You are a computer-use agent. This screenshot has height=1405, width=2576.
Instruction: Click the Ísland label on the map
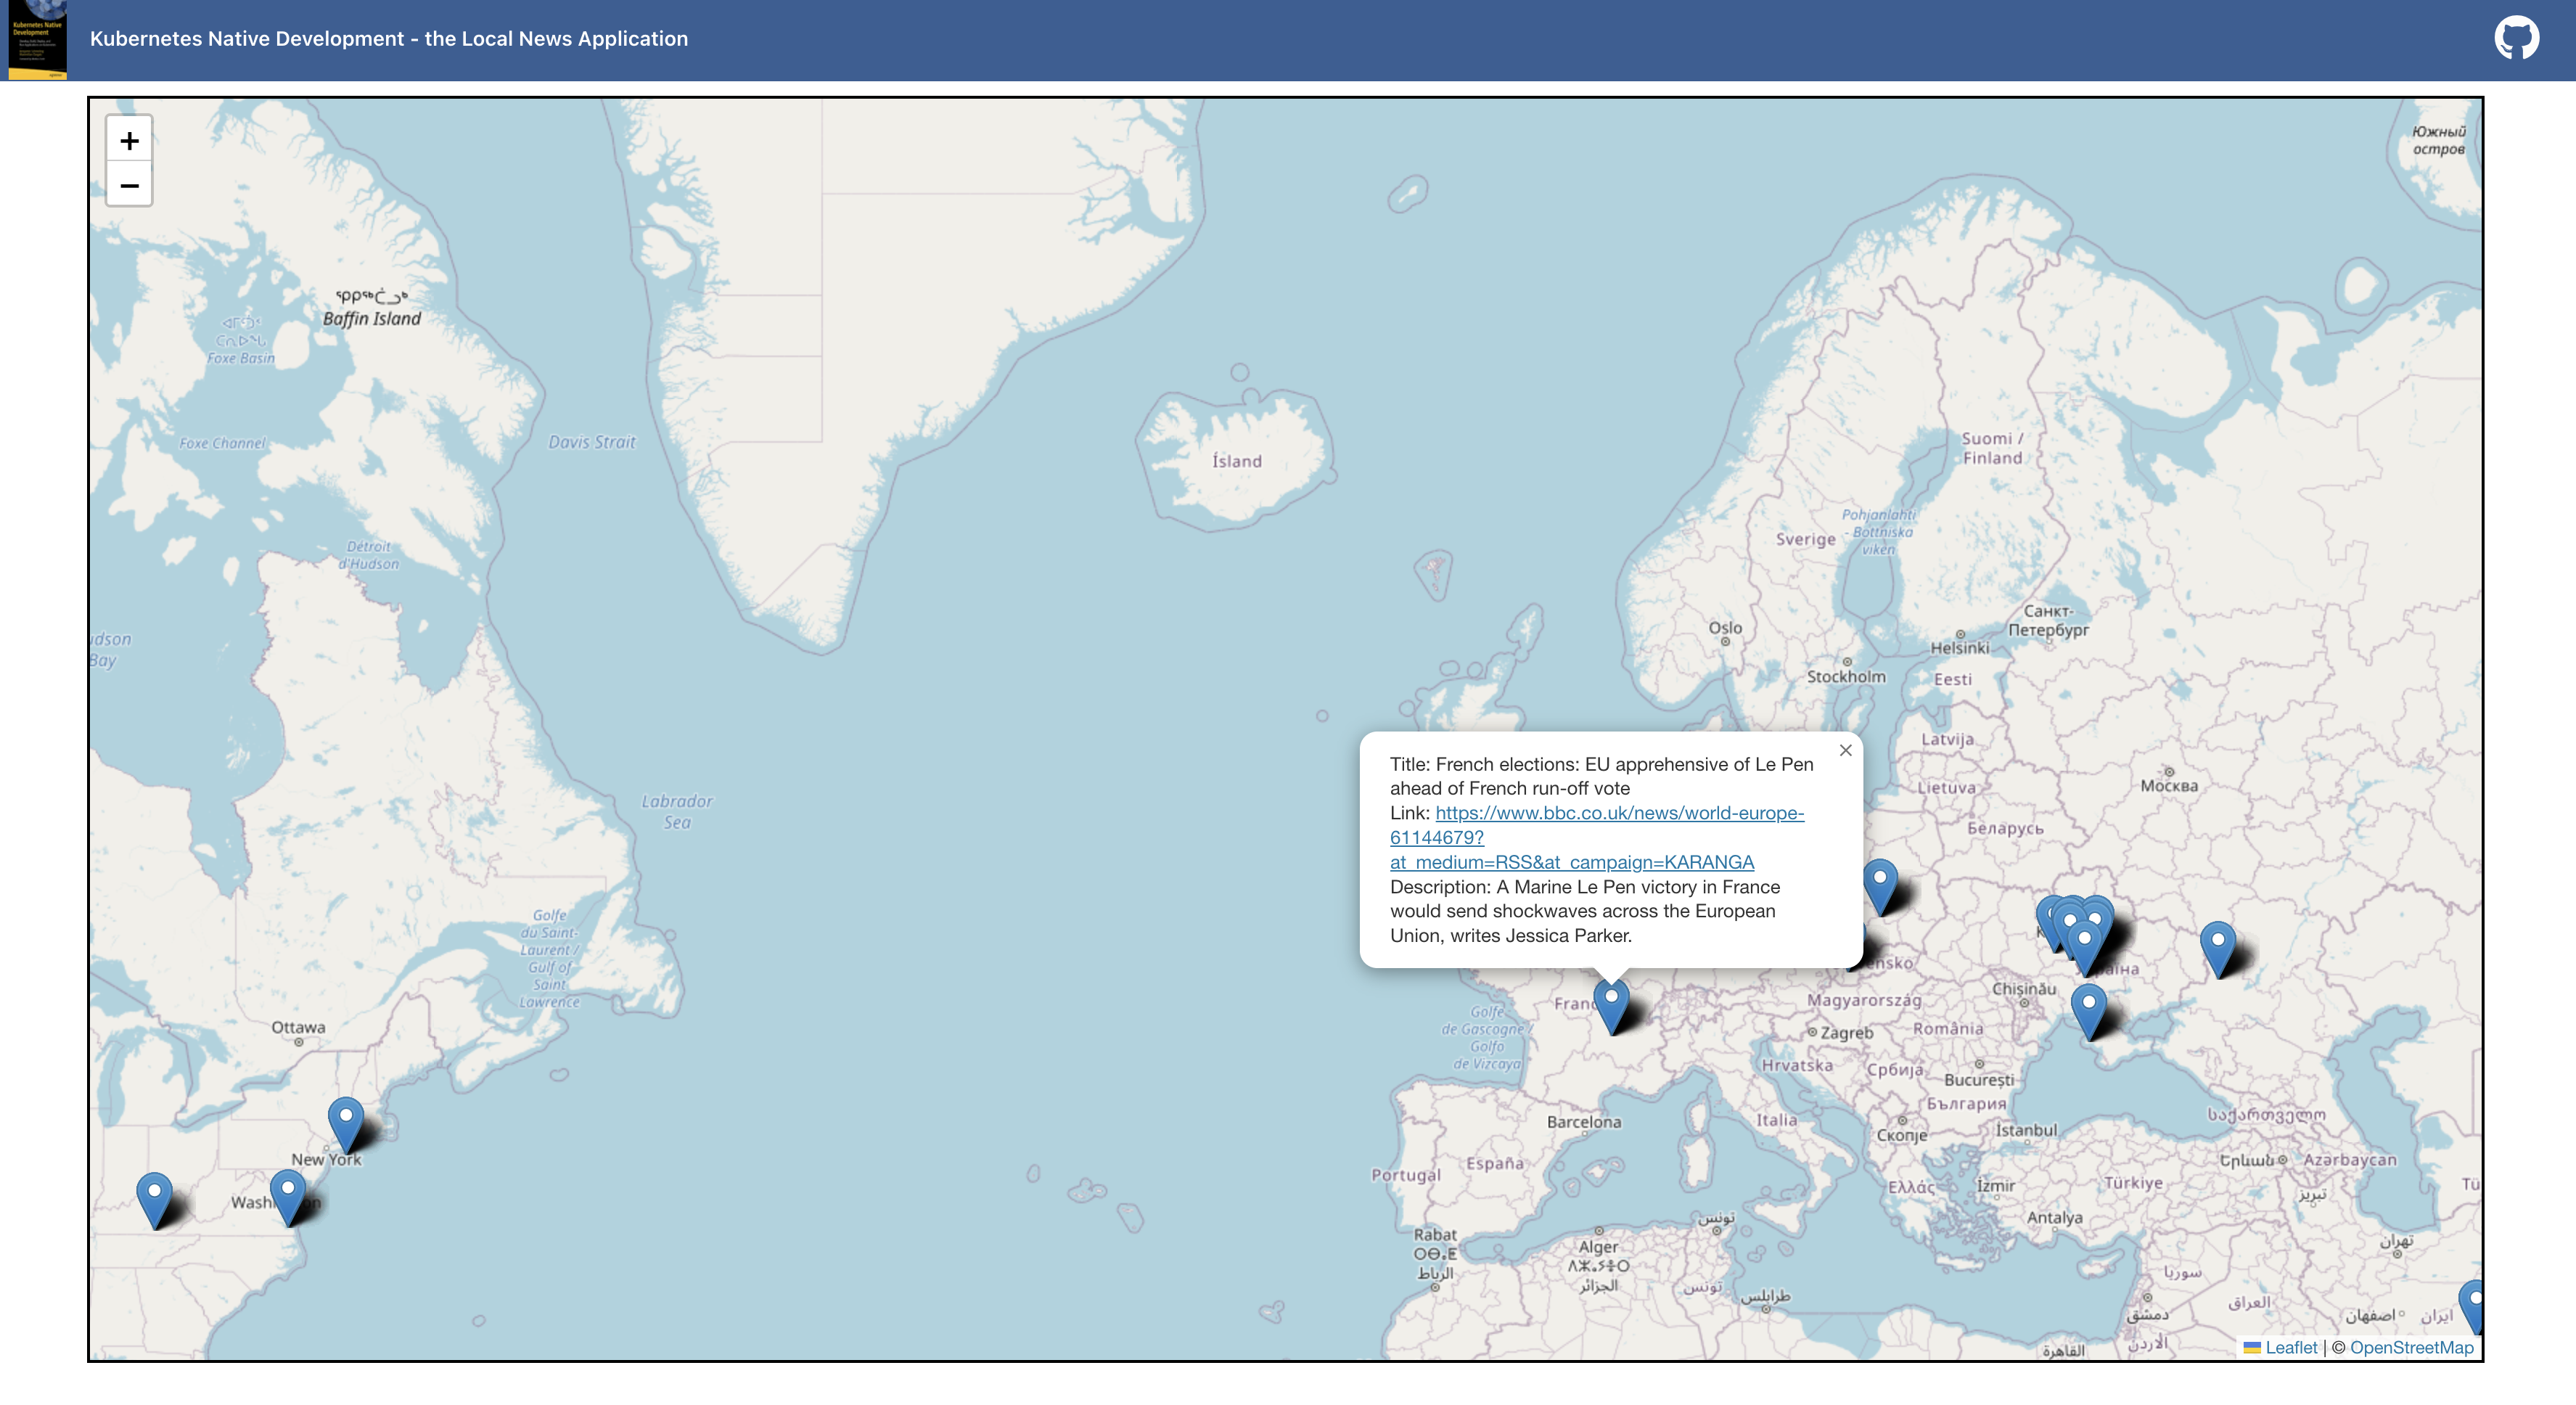(1236, 461)
